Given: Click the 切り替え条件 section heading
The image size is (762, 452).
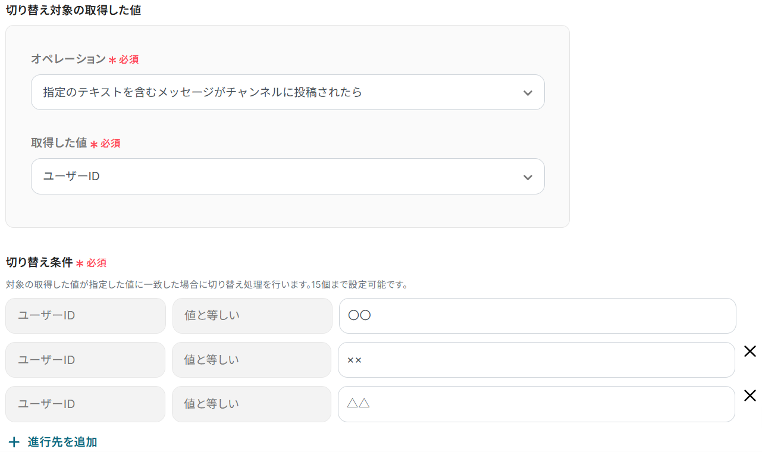Looking at the screenshot, I should click(x=39, y=262).
